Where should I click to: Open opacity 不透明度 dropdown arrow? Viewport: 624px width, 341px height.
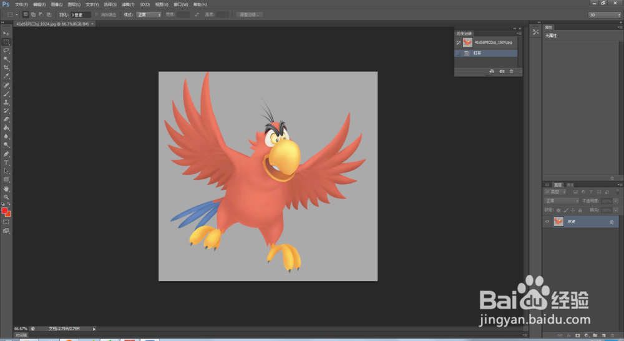coord(616,200)
